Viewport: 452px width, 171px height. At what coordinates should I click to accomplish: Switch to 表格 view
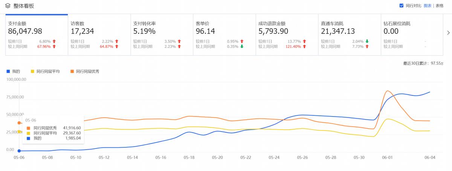click(440, 6)
